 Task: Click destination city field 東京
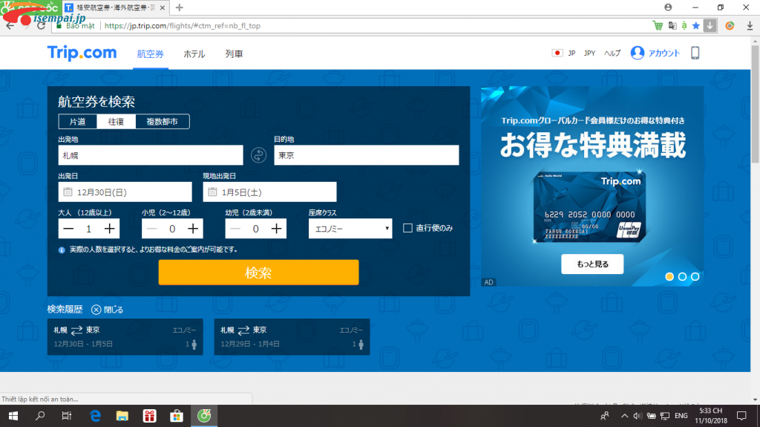point(367,155)
